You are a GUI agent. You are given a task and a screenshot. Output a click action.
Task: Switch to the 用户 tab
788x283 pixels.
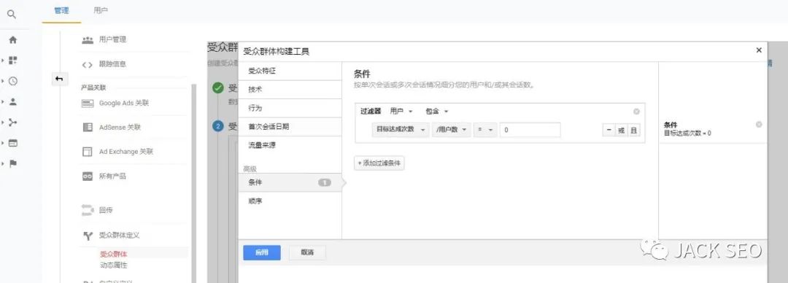tap(101, 10)
